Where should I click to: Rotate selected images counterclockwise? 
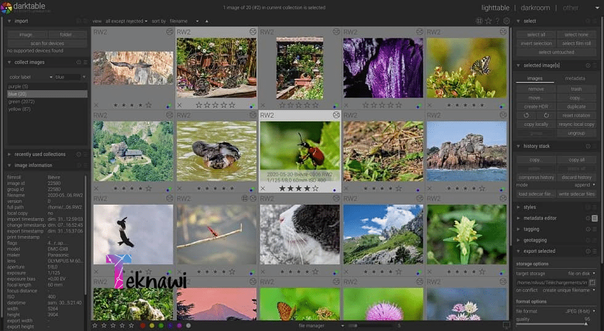(526, 115)
